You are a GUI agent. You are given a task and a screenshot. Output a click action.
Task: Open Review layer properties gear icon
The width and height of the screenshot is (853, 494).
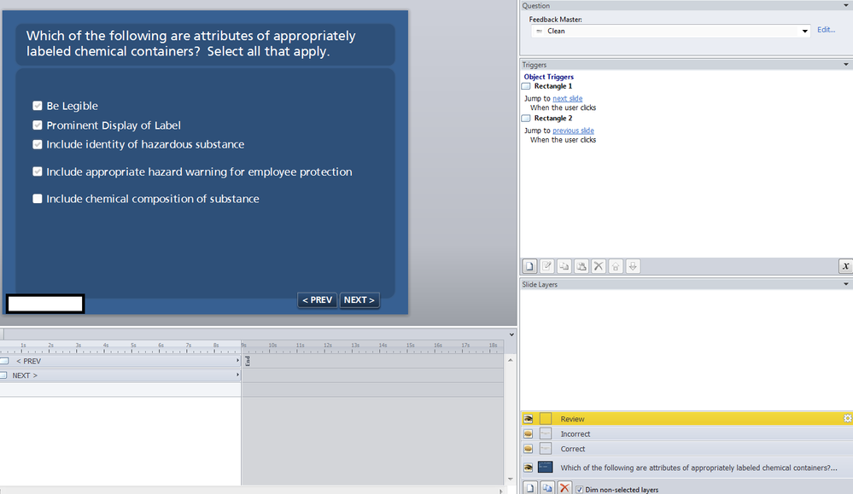click(x=847, y=418)
